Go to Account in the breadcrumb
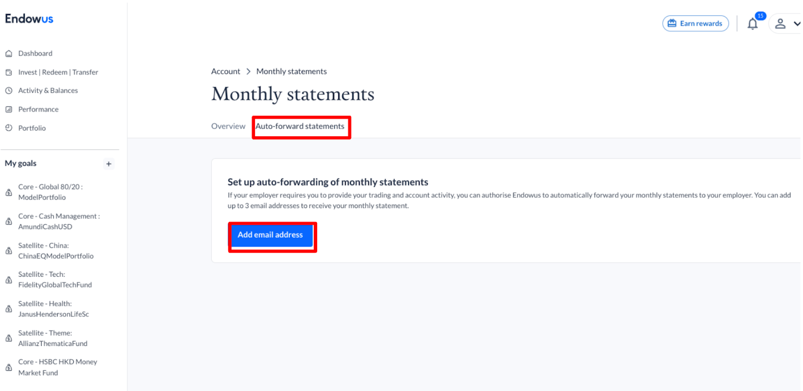 [x=225, y=72]
